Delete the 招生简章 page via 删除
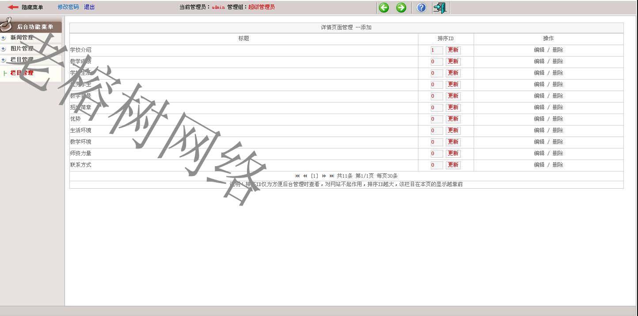The image size is (638, 316). point(558,107)
